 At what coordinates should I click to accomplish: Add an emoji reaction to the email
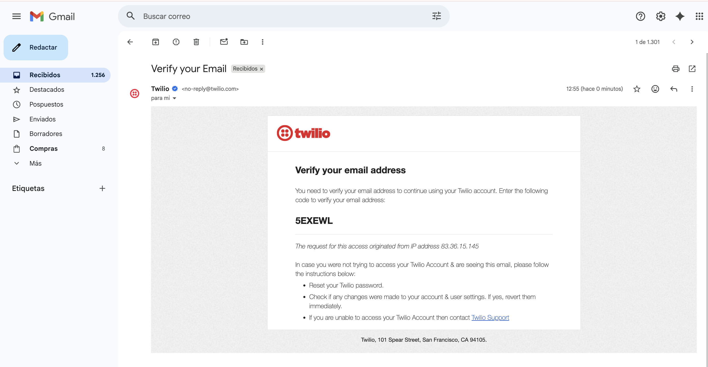pyautogui.click(x=655, y=89)
